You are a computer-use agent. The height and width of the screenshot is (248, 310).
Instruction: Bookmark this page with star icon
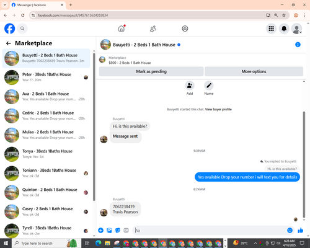point(284,15)
